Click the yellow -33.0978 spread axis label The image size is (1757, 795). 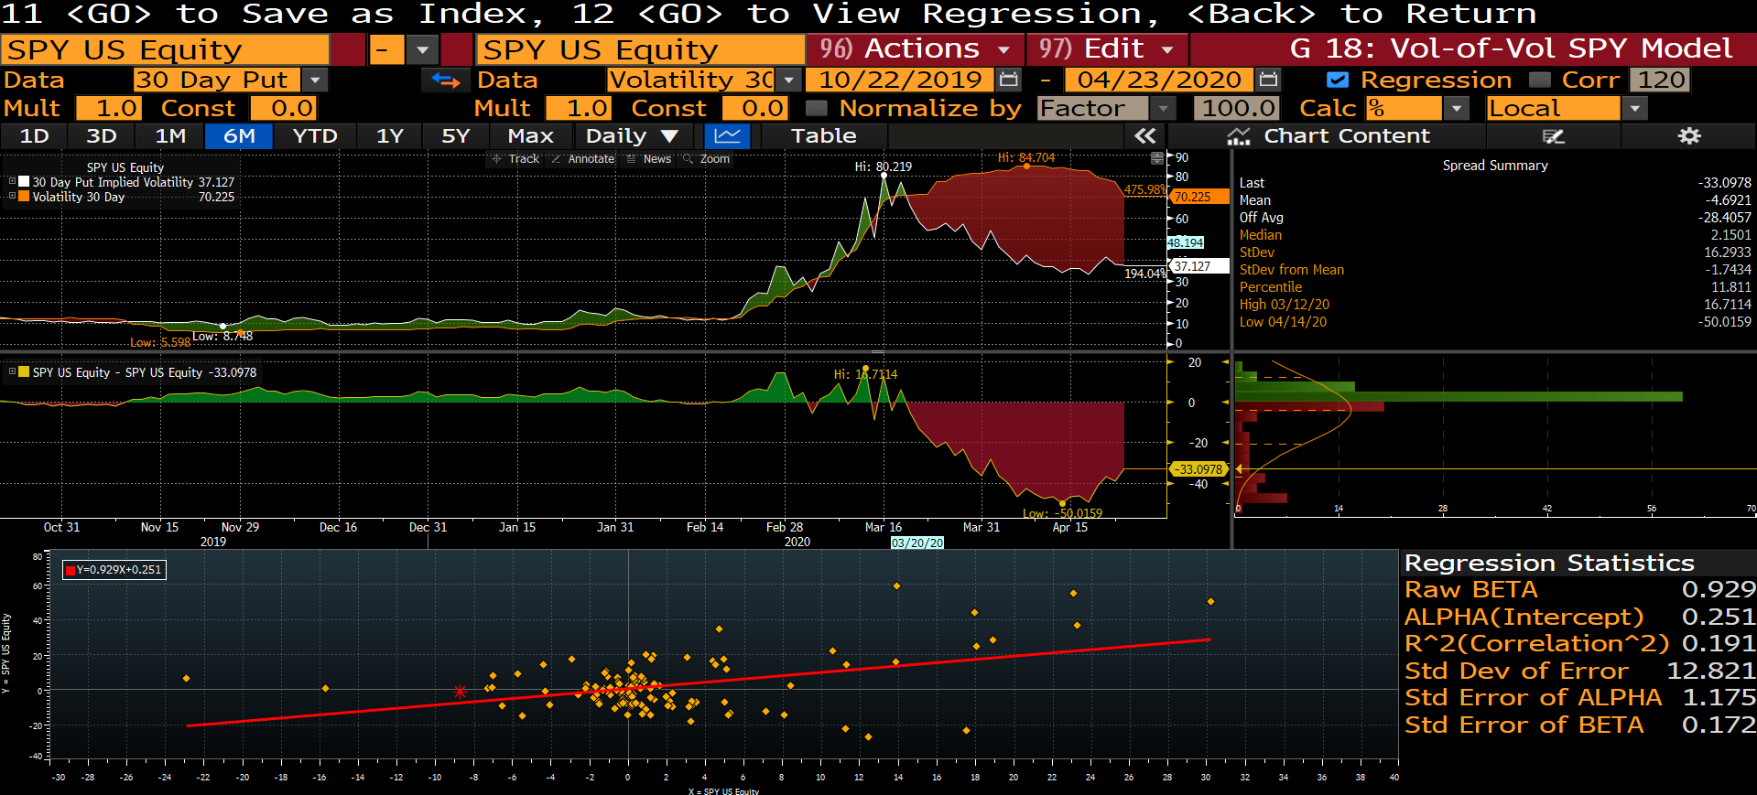(x=1199, y=469)
